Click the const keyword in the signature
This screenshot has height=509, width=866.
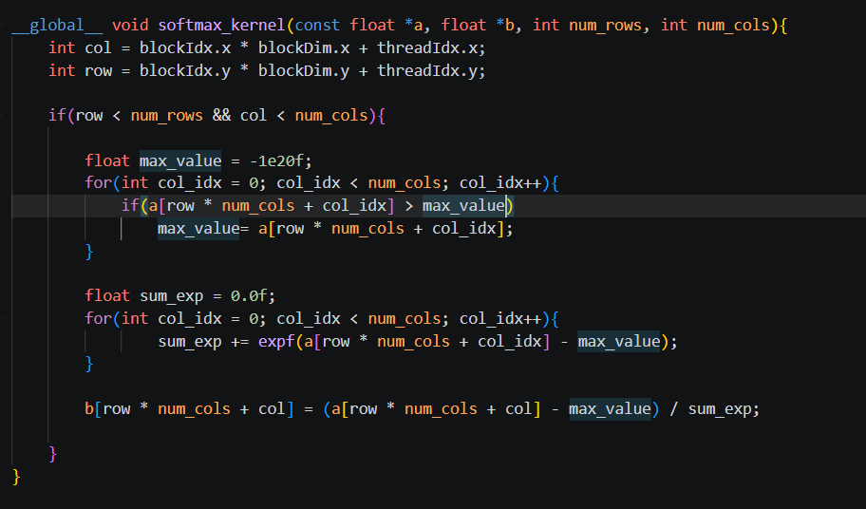pyautogui.click(x=317, y=26)
